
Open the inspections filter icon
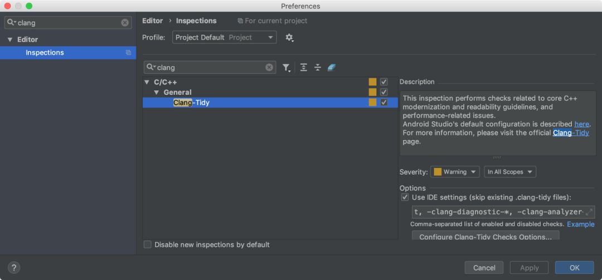tap(286, 67)
